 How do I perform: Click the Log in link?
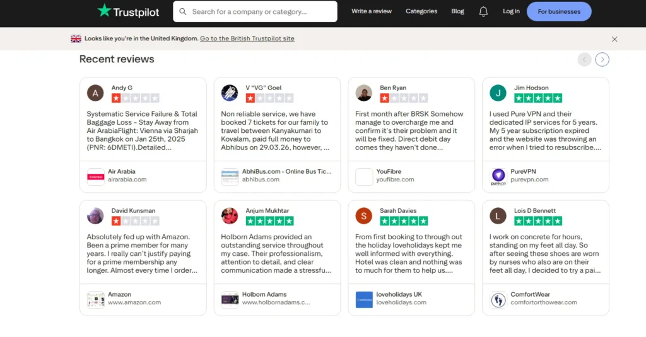[511, 11]
